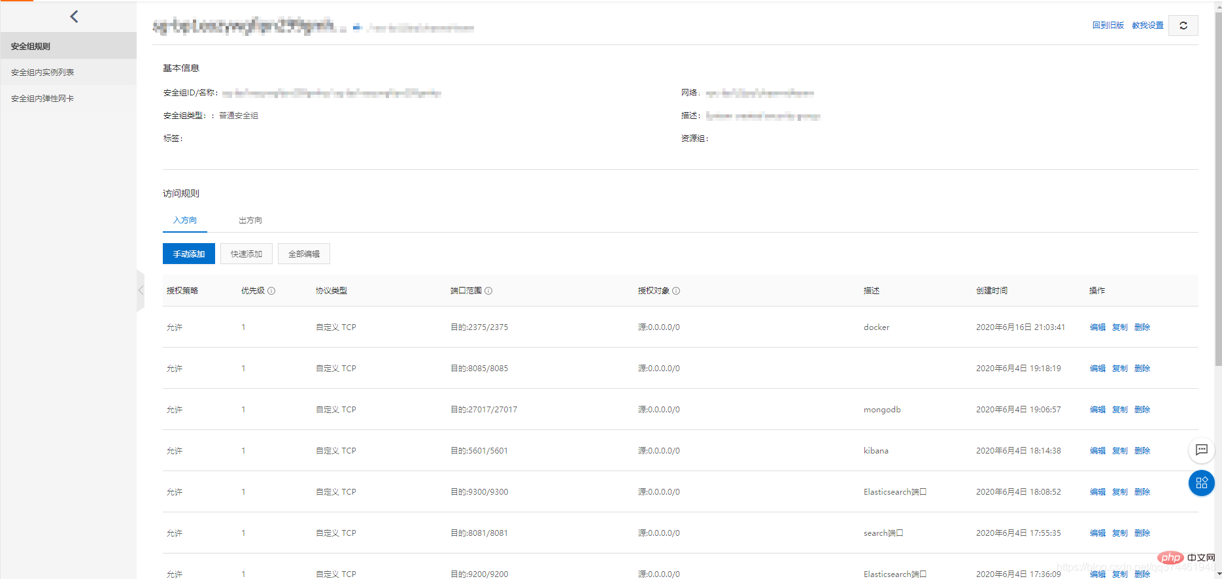
Task: Click the 教我设置 link
Action: [x=1148, y=25]
